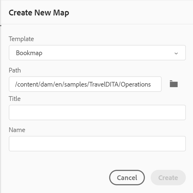Click the Title field label
The image size is (193, 193).
pyautogui.click(x=15, y=99)
